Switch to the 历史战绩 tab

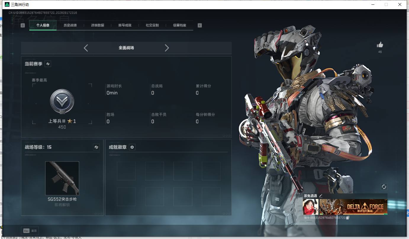tap(70, 25)
